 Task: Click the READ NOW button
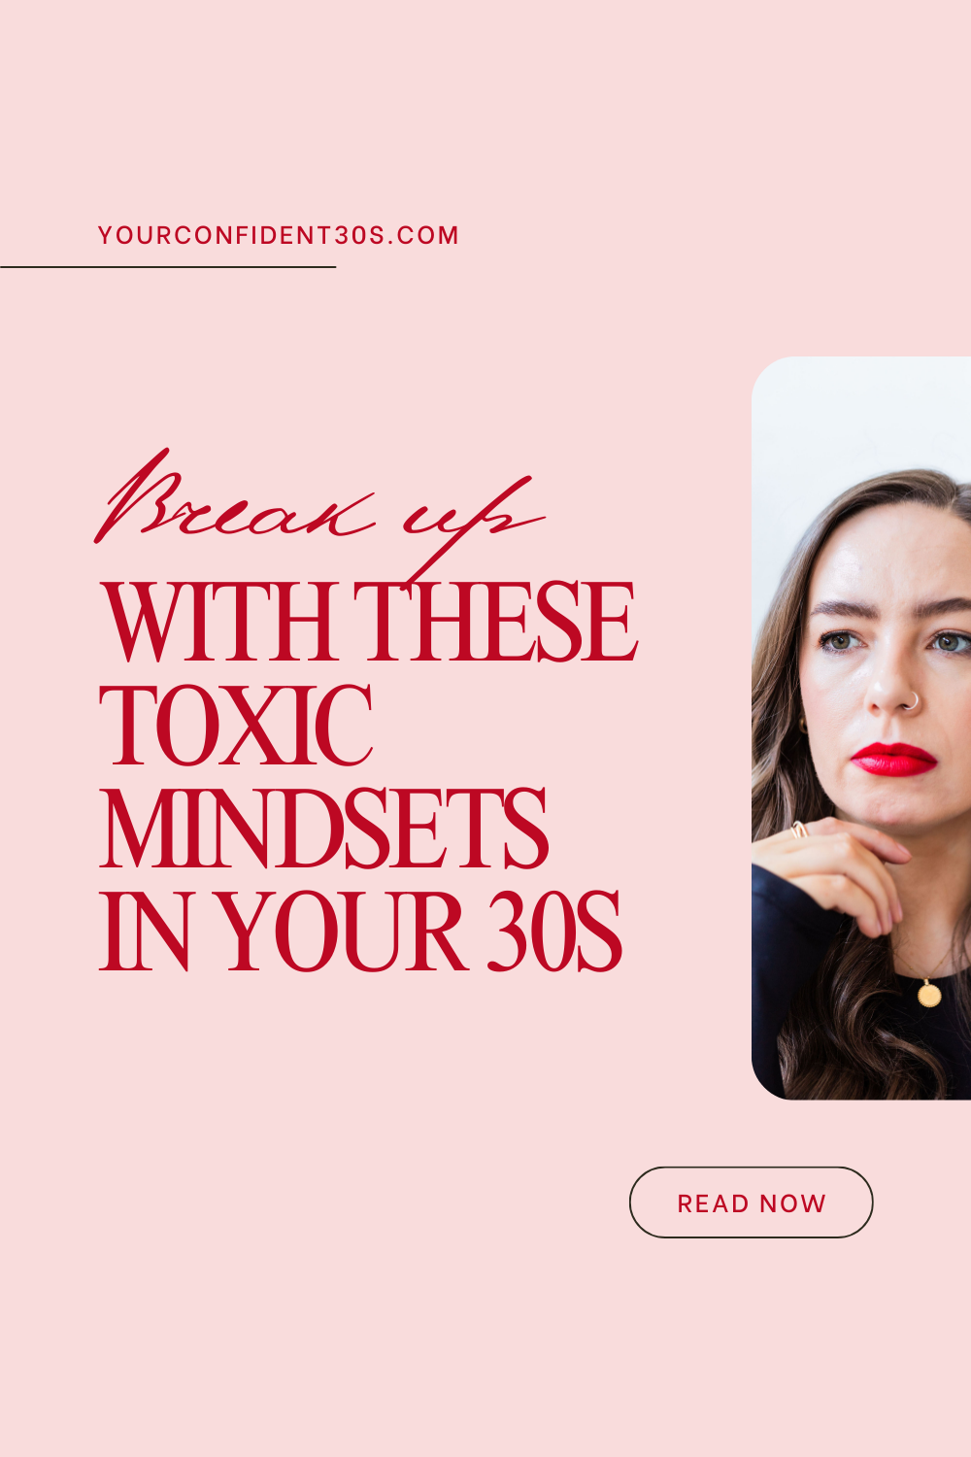(x=751, y=1203)
